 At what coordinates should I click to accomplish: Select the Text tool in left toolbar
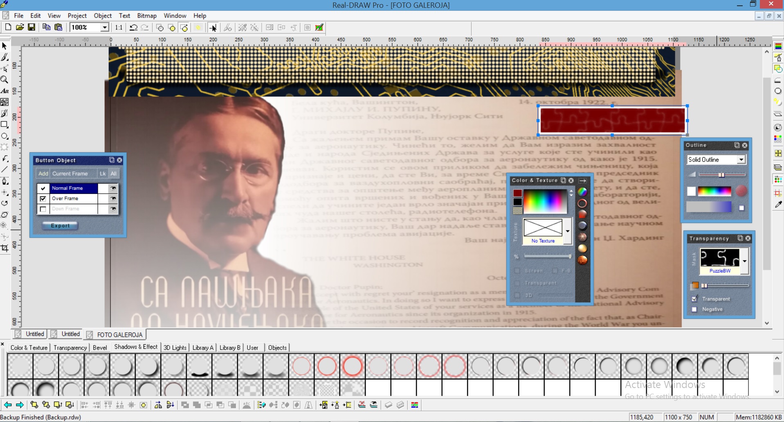[4, 91]
